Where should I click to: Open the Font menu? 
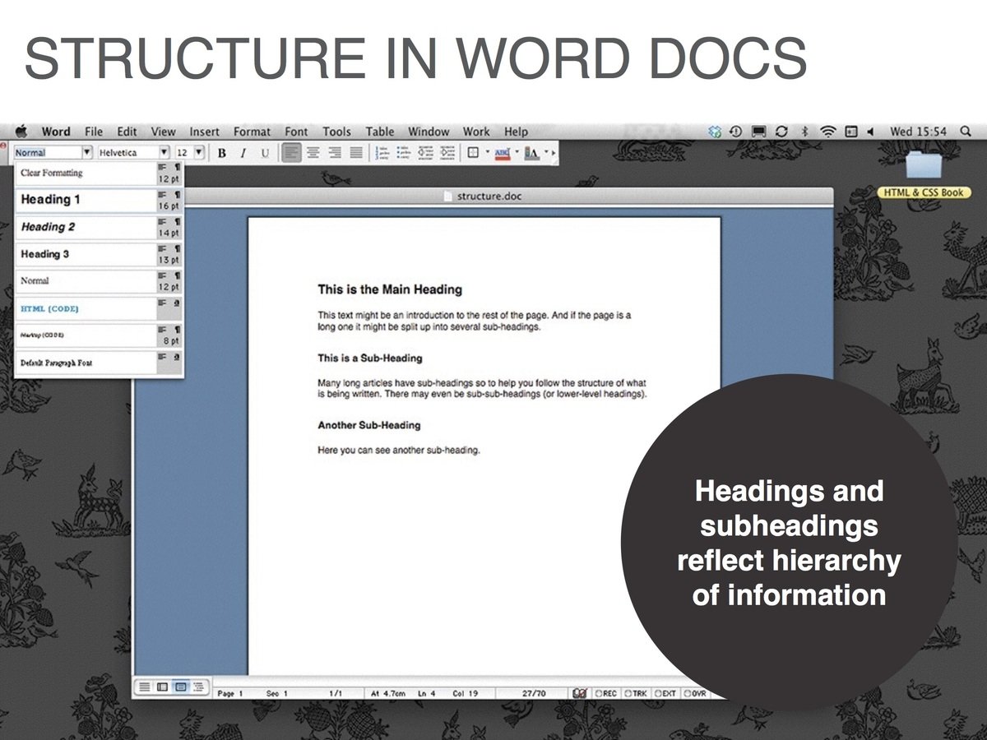[x=296, y=132]
